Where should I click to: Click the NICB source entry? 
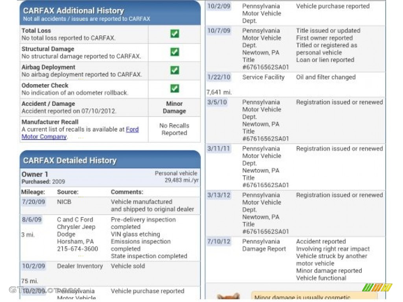(64, 202)
